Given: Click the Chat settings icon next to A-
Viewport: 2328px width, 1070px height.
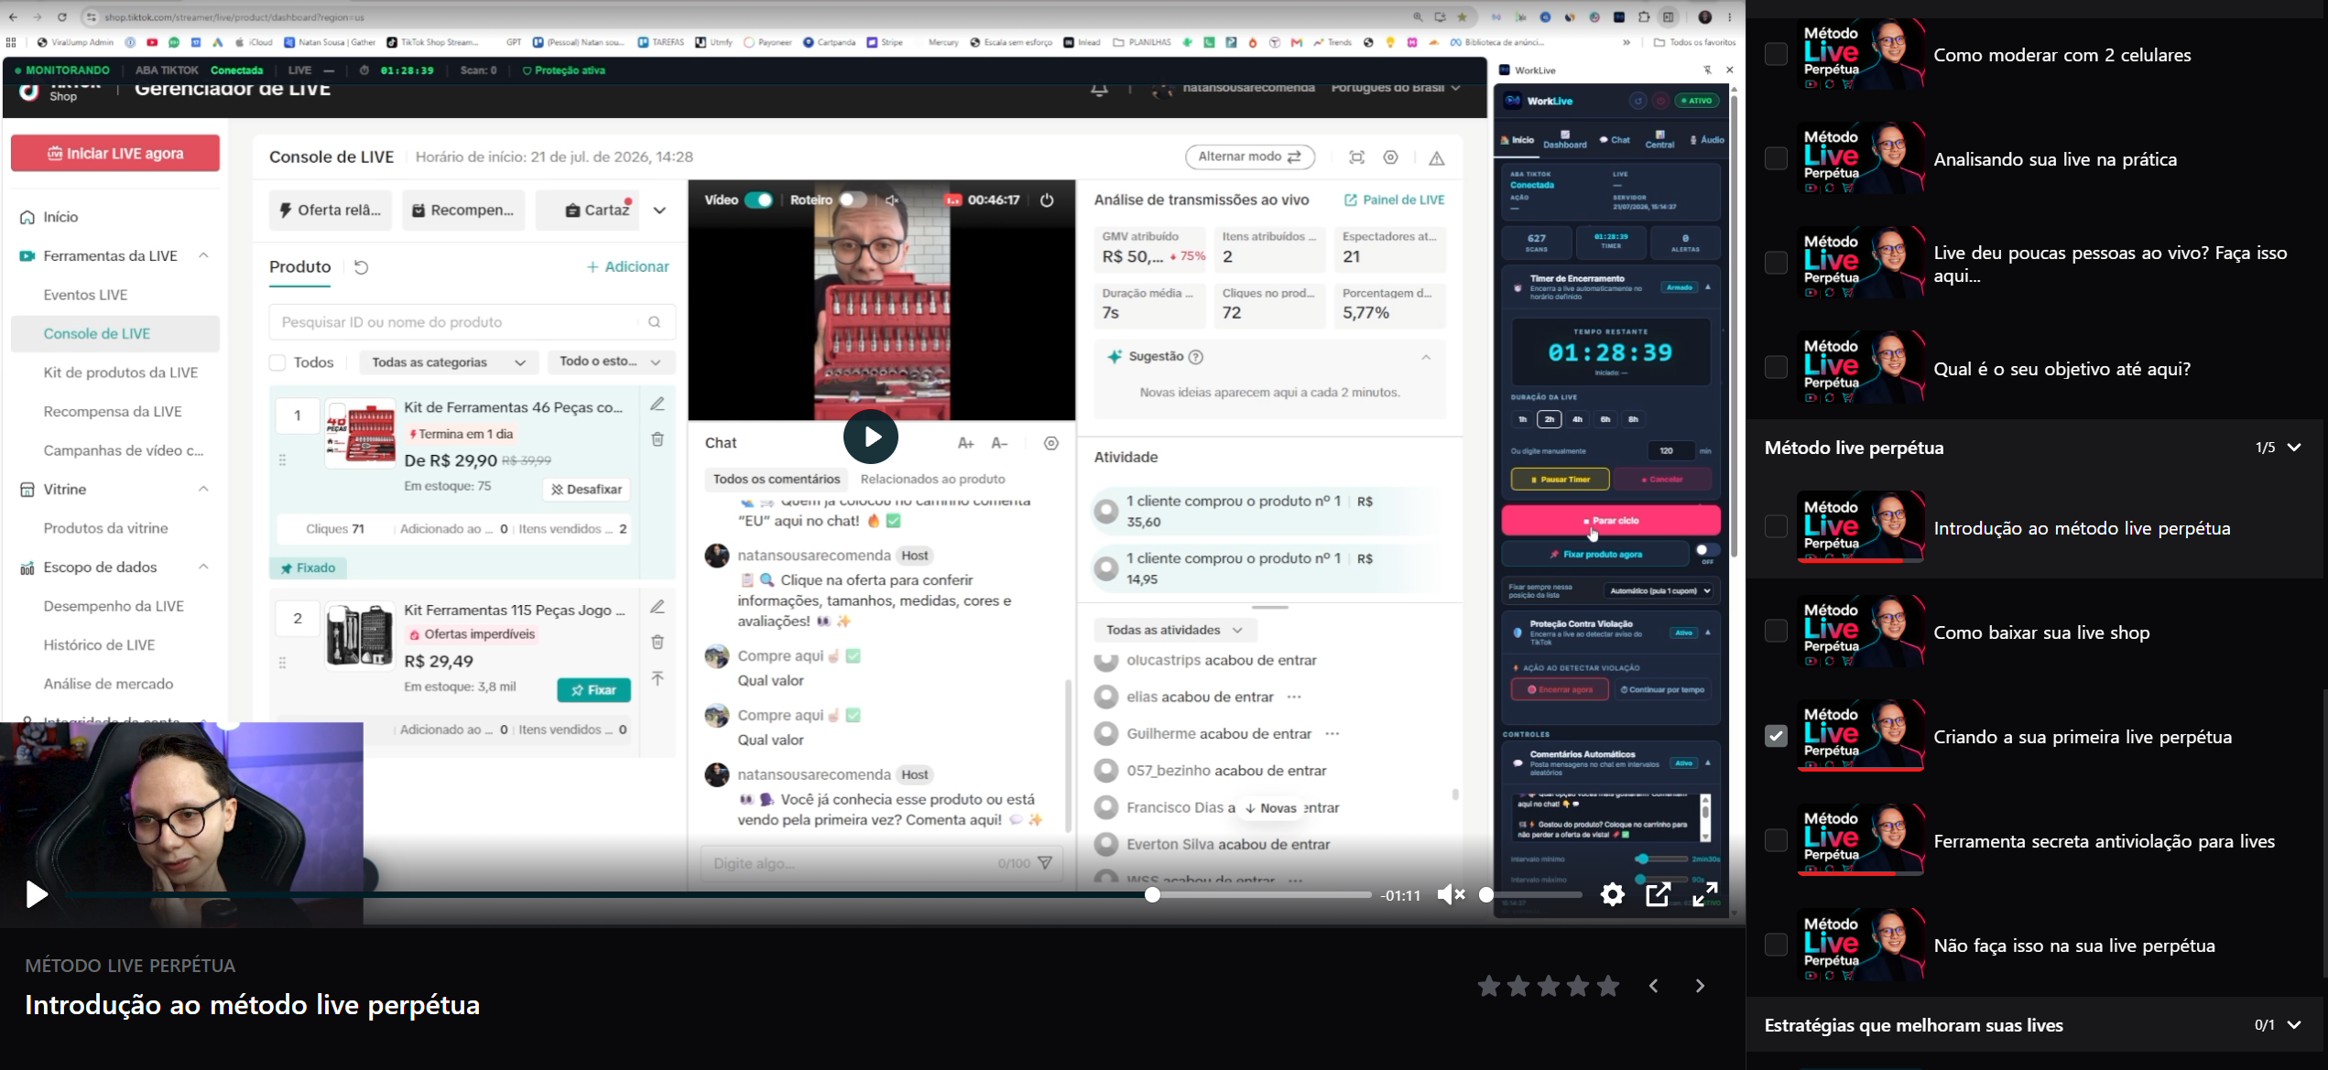Looking at the screenshot, I should tap(1051, 443).
